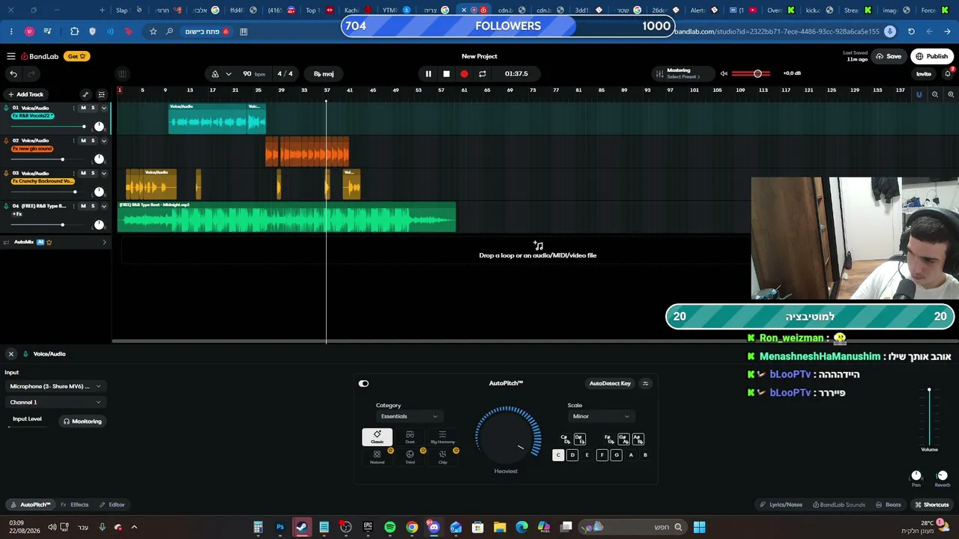The image size is (959, 539).
Task: Mute track 04 R&B Type Beat
Action: pyautogui.click(x=83, y=206)
